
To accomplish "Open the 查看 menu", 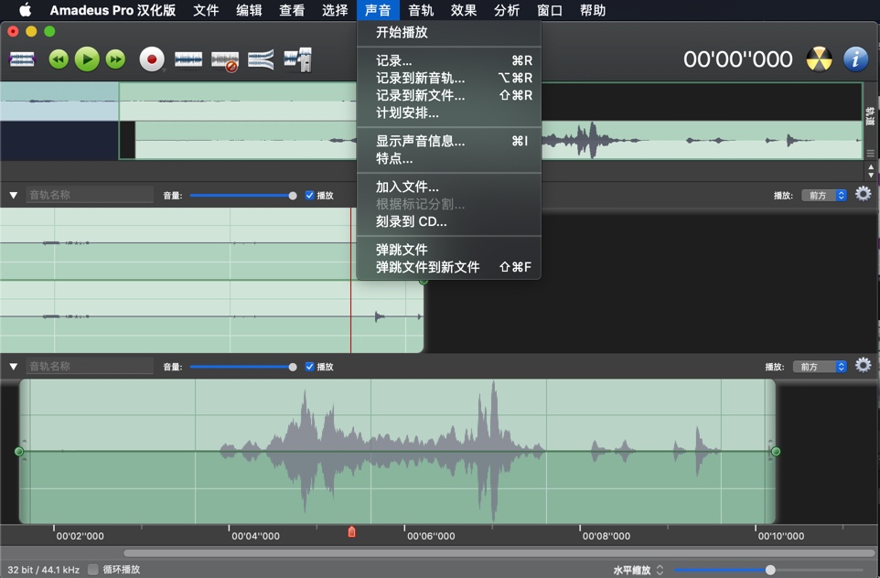I will [292, 10].
